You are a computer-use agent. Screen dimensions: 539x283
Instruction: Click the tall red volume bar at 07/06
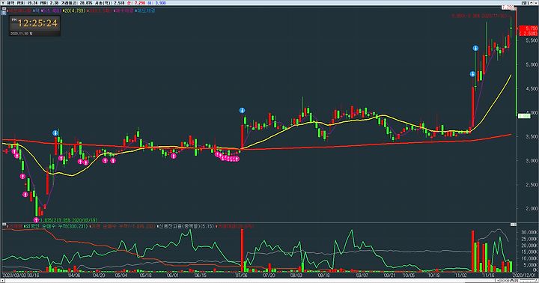click(x=242, y=251)
